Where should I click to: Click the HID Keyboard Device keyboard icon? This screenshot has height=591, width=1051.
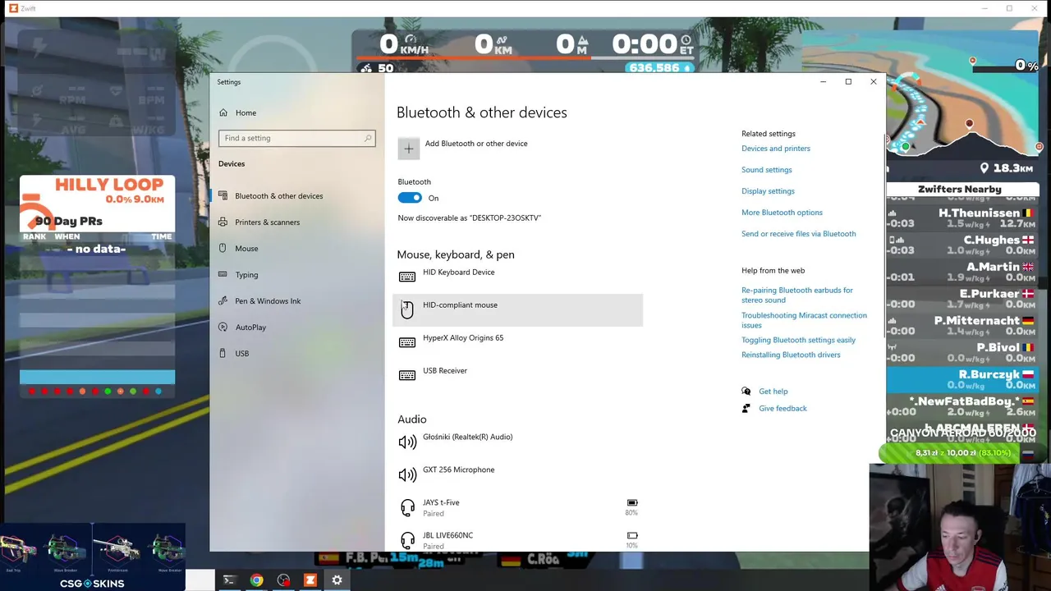click(407, 277)
